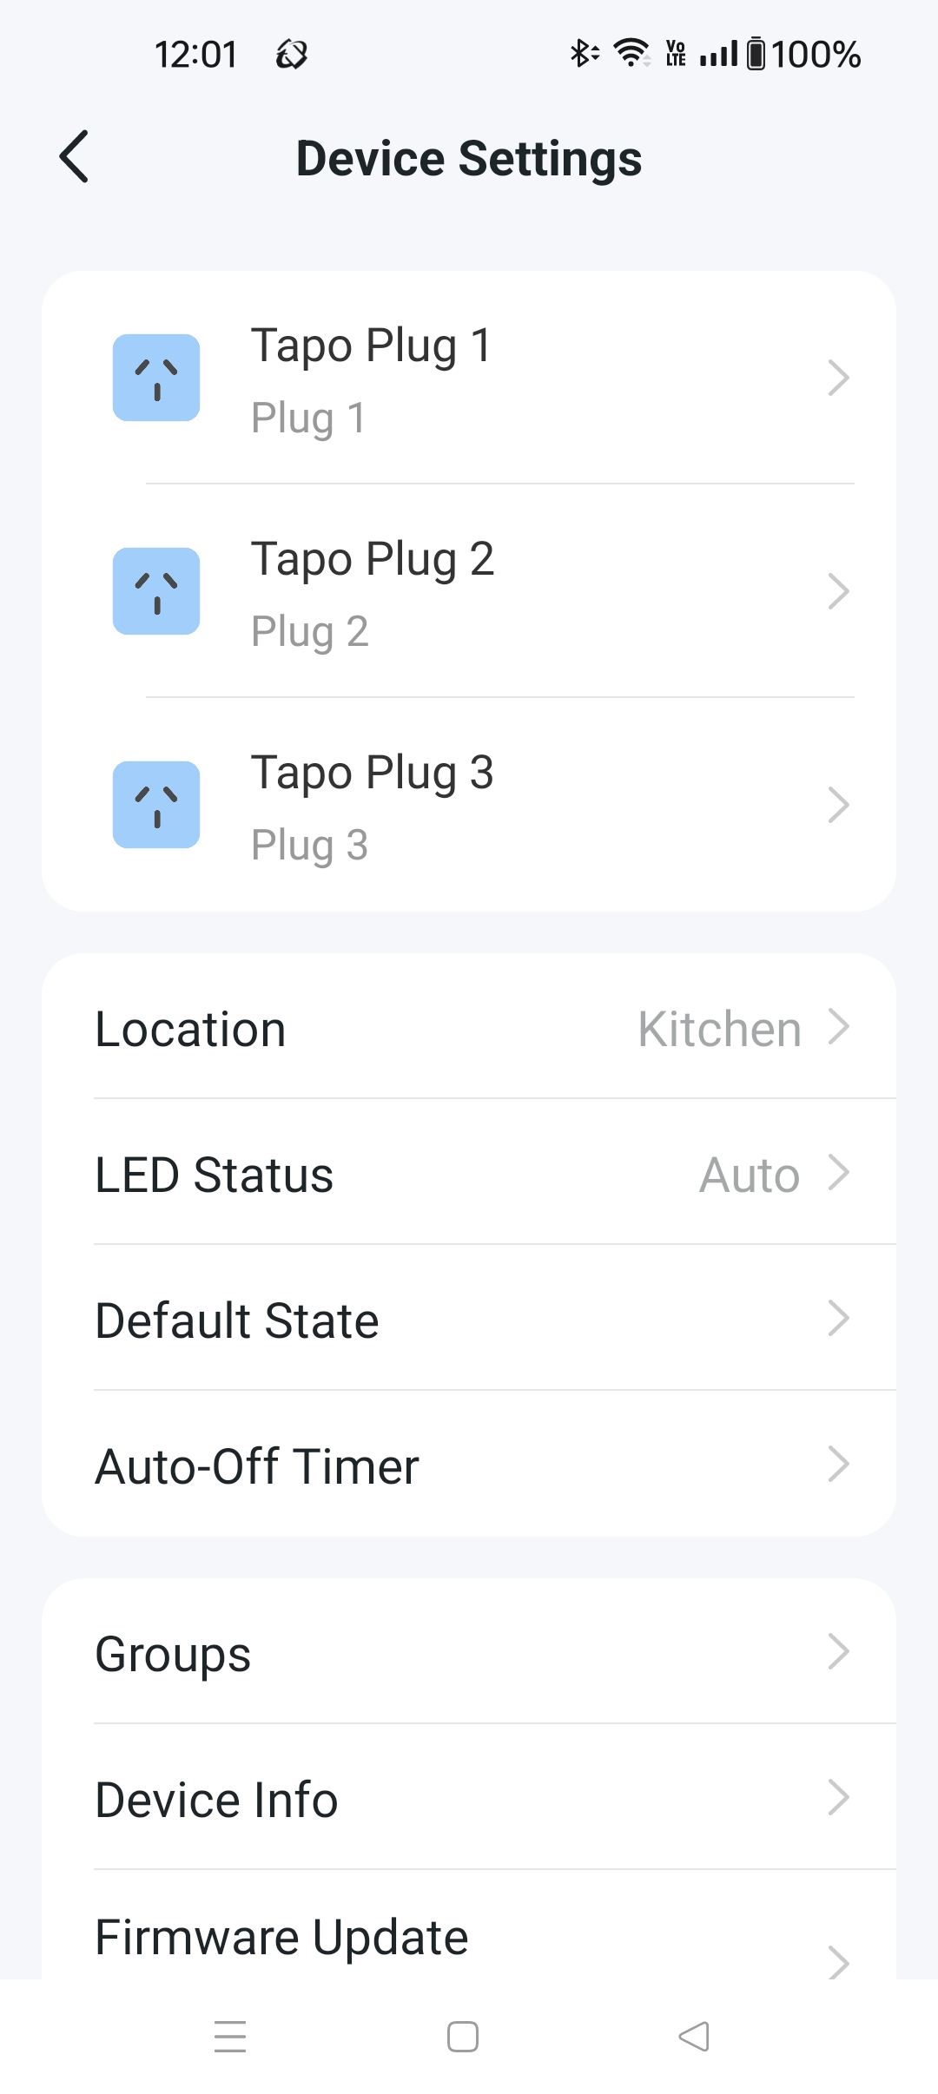This screenshot has height=2094, width=938.
Task: Open Default State settings
Action: click(x=469, y=1320)
